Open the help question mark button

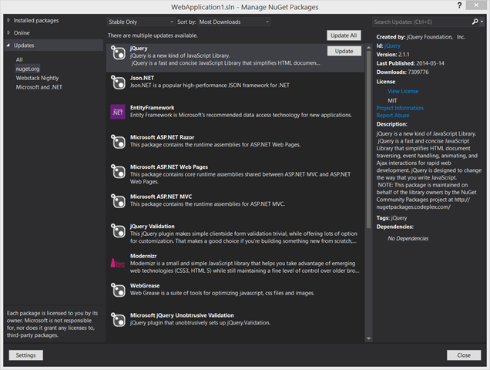[459, 5]
